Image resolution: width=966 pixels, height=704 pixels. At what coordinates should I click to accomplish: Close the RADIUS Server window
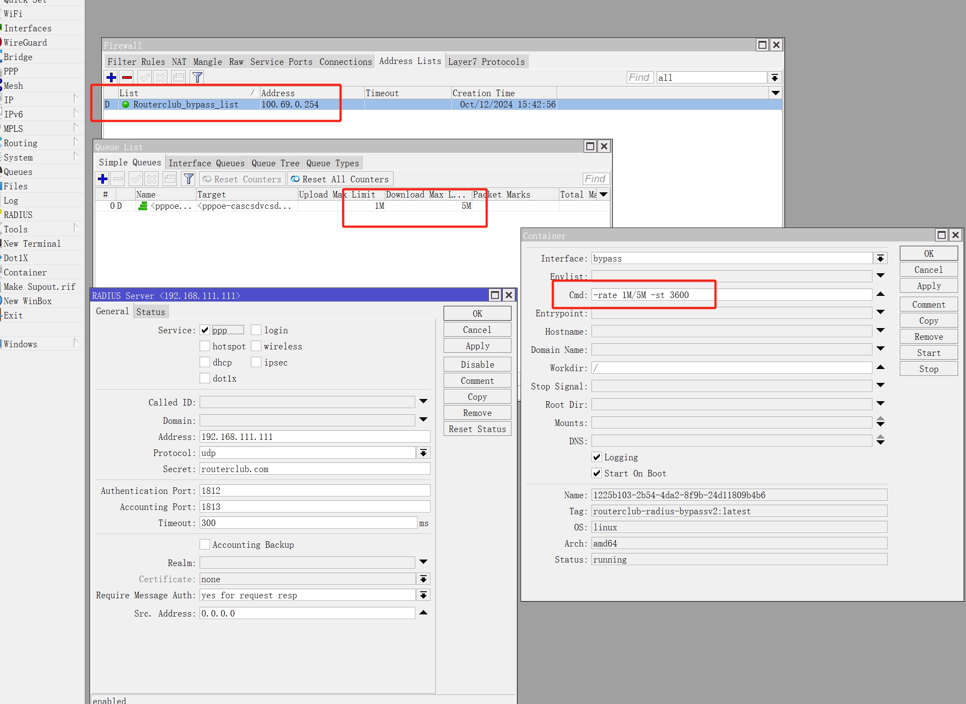(x=509, y=295)
